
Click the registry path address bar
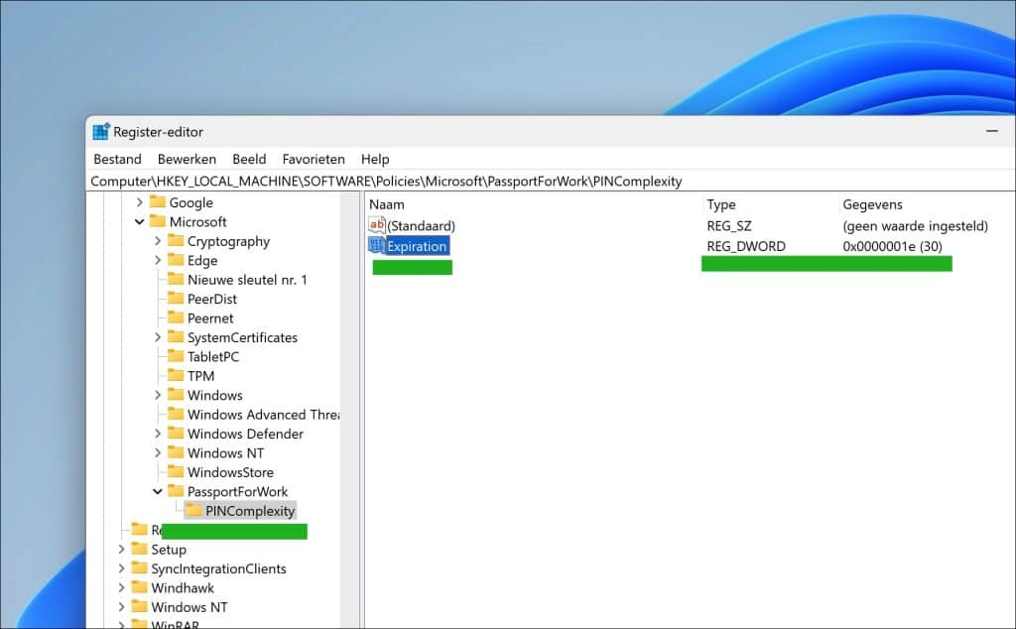[x=551, y=182]
